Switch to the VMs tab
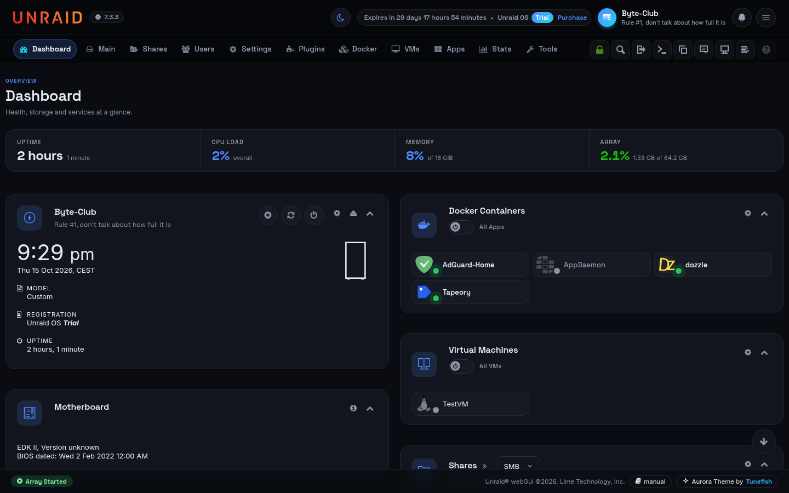The image size is (789, 493). pos(405,49)
